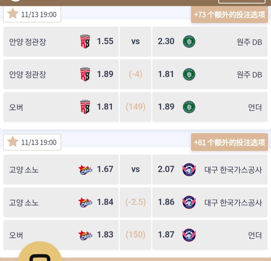Click Pegasus logo beside 2.07 odds
Image resolution: width=271 pixels, height=261 pixels.
pos(189,170)
